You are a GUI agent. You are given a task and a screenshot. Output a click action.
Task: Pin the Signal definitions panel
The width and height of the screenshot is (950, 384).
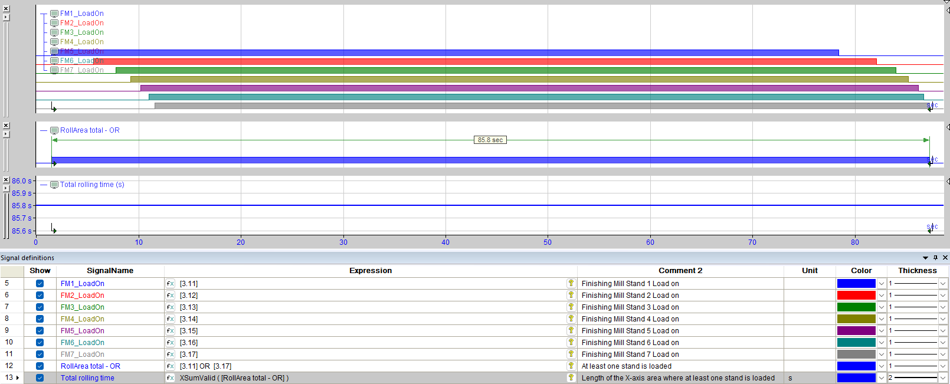(x=935, y=258)
